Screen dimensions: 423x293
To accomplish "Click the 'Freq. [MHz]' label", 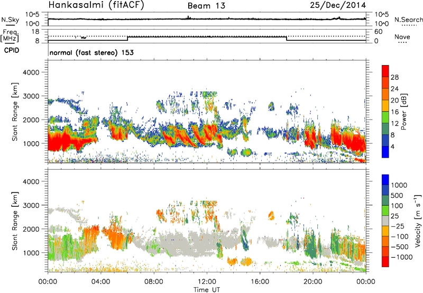I will pyautogui.click(x=10, y=36).
